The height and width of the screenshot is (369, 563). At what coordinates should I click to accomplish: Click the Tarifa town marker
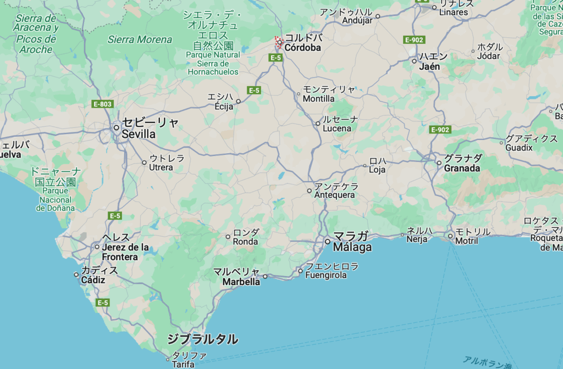pyautogui.click(x=168, y=359)
